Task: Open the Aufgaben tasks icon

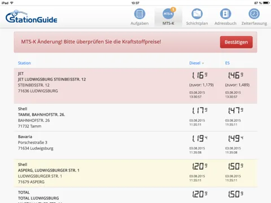Action: point(139,14)
